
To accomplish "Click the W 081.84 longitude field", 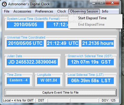I will click(x=49, y=80).
